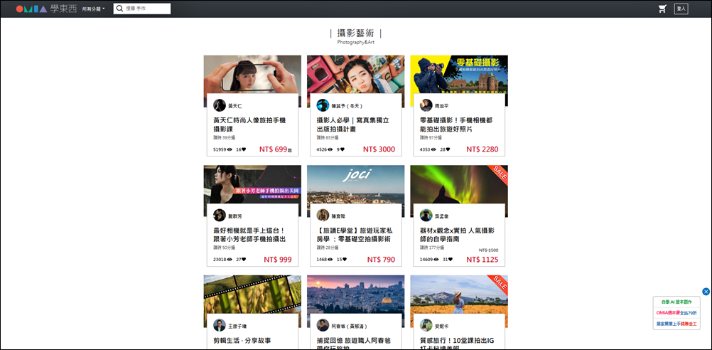Open the OMIA 學東西 home logo
Image resolution: width=712 pixels, height=350 pixels.
pos(46,9)
